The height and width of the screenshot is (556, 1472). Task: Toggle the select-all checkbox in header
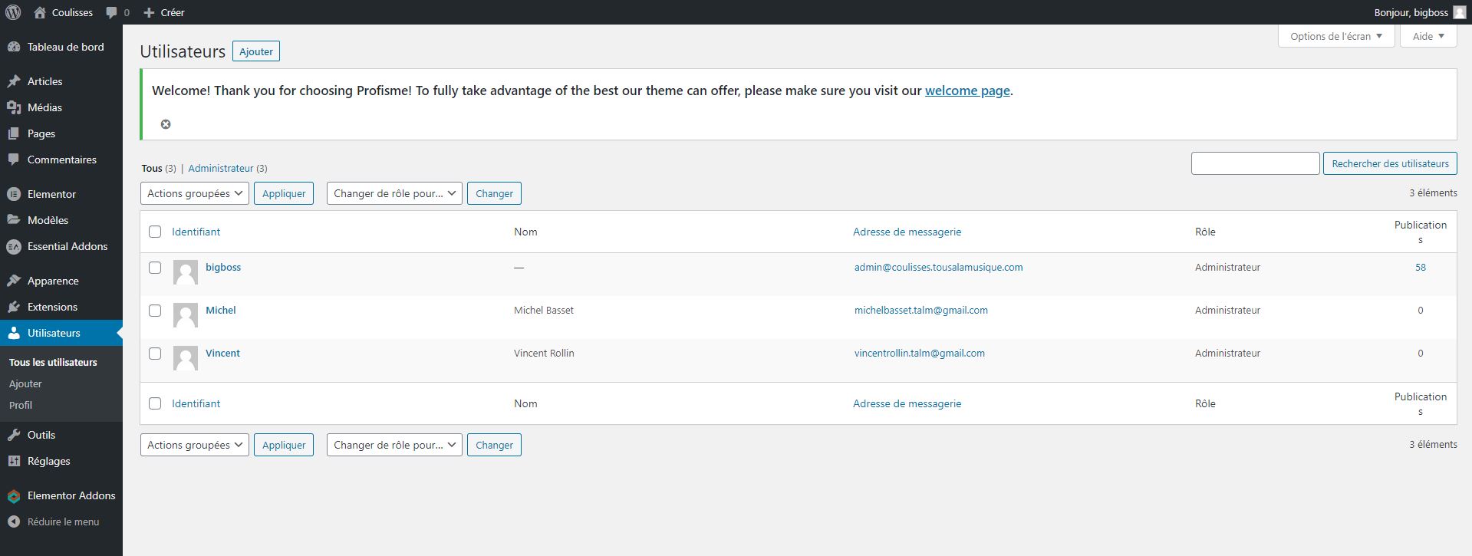click(x=155, y=232)
